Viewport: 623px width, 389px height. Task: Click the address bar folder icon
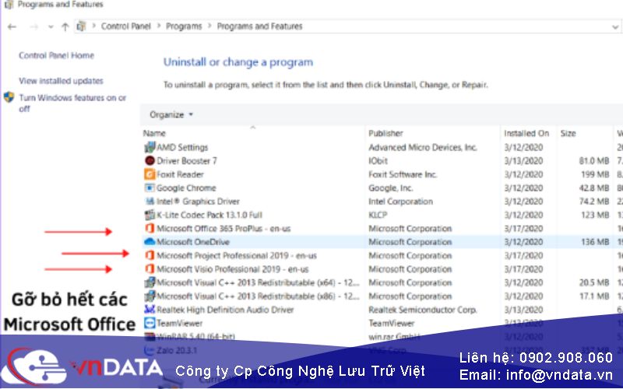click(x=81, y=26)
